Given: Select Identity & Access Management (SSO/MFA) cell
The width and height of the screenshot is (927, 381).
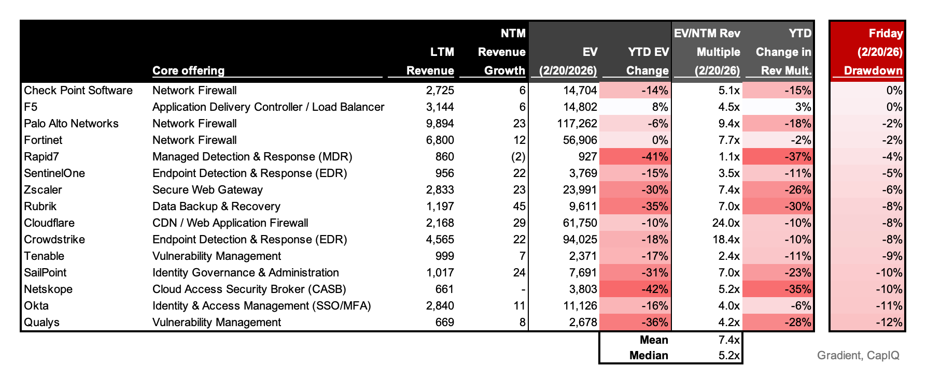Looking at the screenshot, I should (261, 305).
